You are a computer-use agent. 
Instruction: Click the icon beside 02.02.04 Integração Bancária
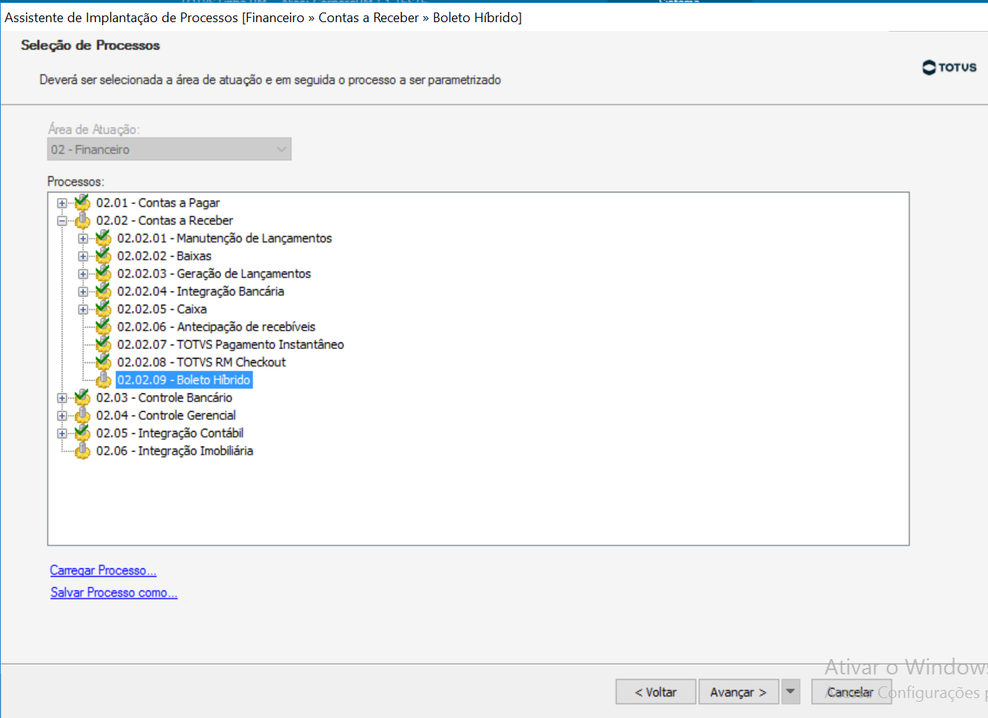point(103,291)
